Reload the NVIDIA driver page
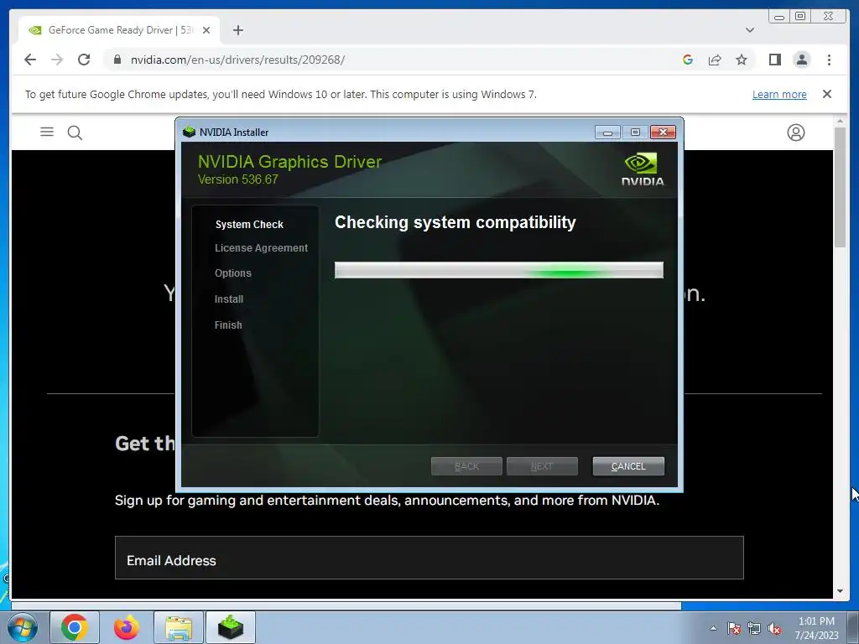The width and height of the screenshot is (859, 644). [84, 60]
